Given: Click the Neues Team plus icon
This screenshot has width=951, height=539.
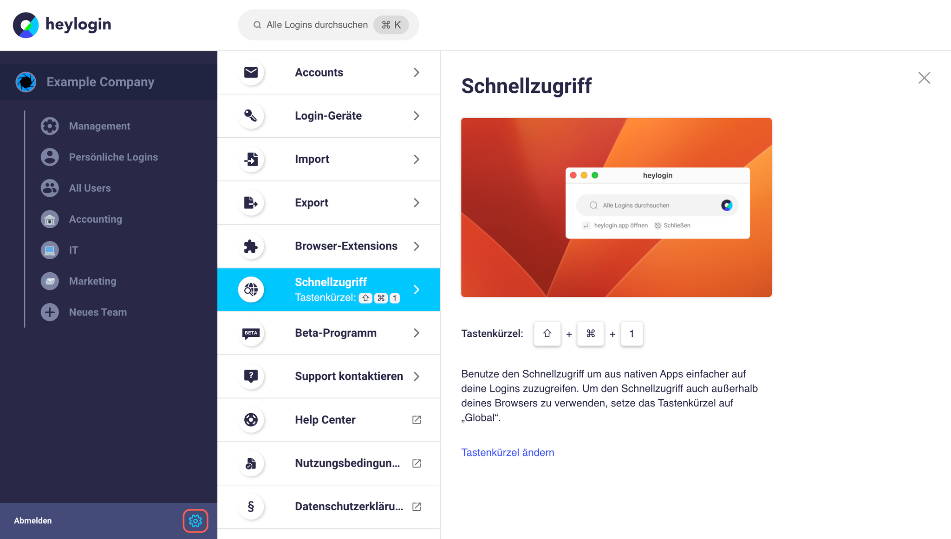Looking at the screenshot, I should tap(50, 312).
